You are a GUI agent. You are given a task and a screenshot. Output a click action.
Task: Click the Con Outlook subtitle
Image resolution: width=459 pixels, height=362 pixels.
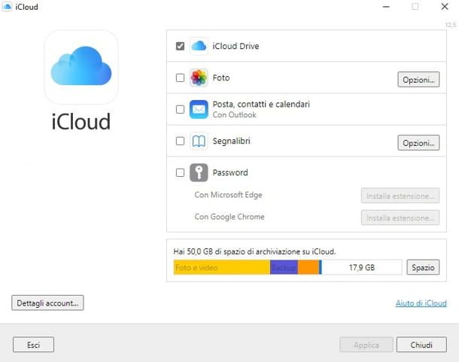coord(235,114)
